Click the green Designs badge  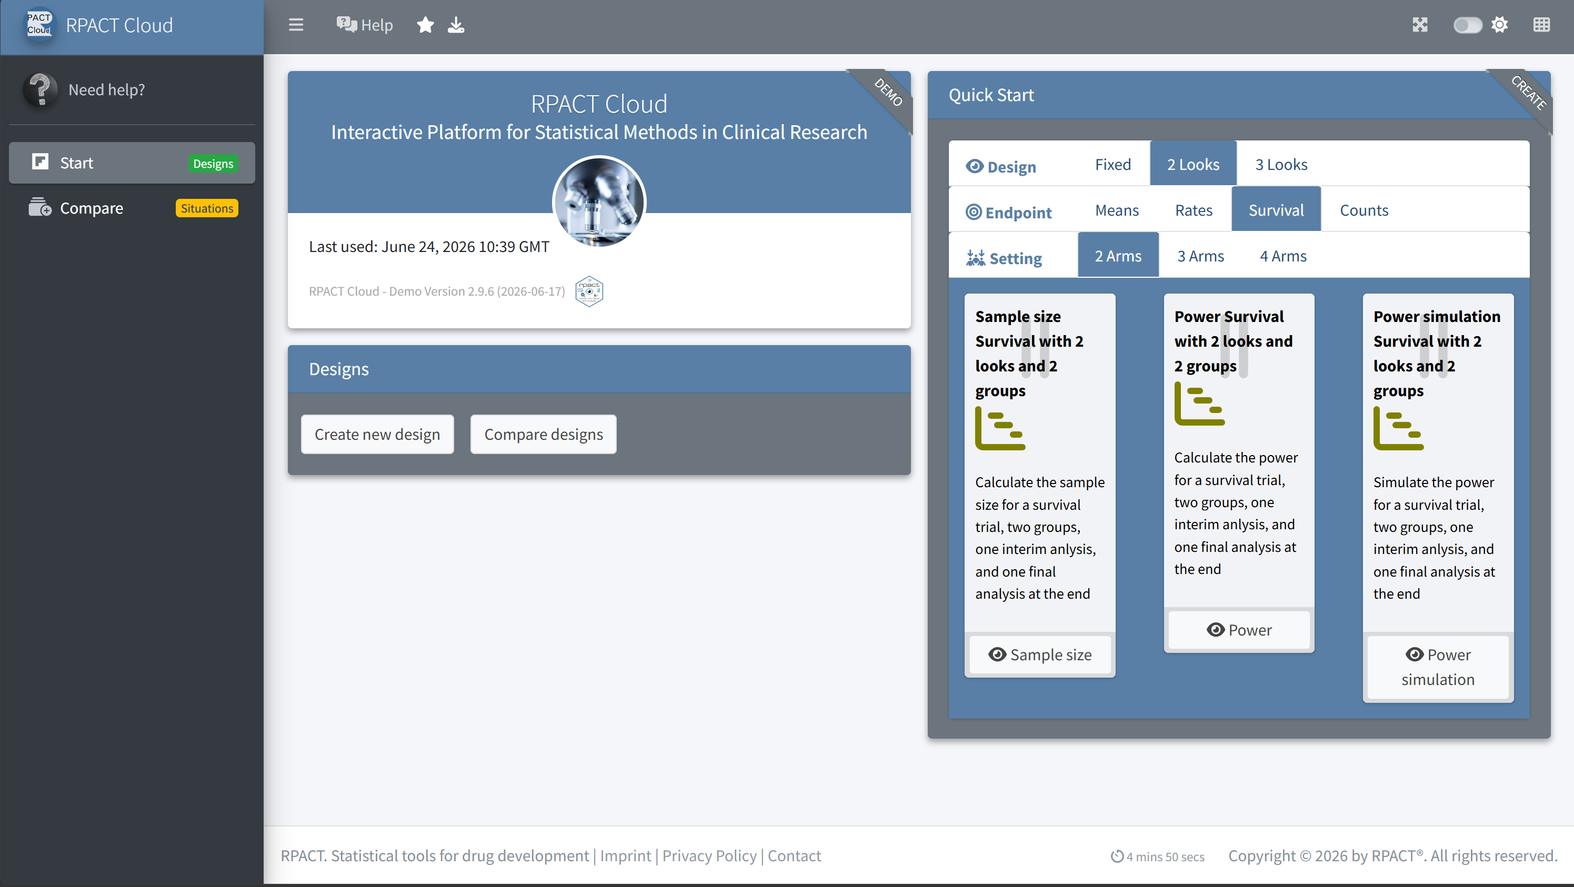[213, 164]
